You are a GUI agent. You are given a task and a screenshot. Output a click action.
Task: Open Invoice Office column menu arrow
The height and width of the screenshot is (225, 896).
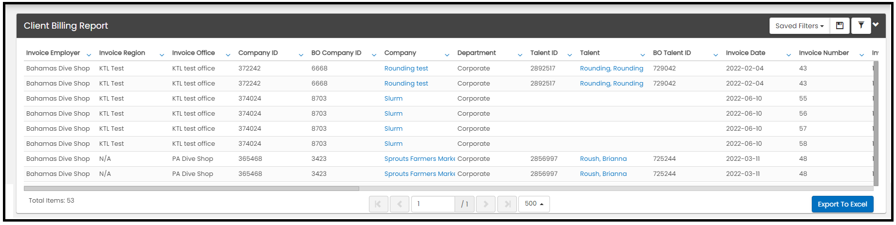point(228,55)
